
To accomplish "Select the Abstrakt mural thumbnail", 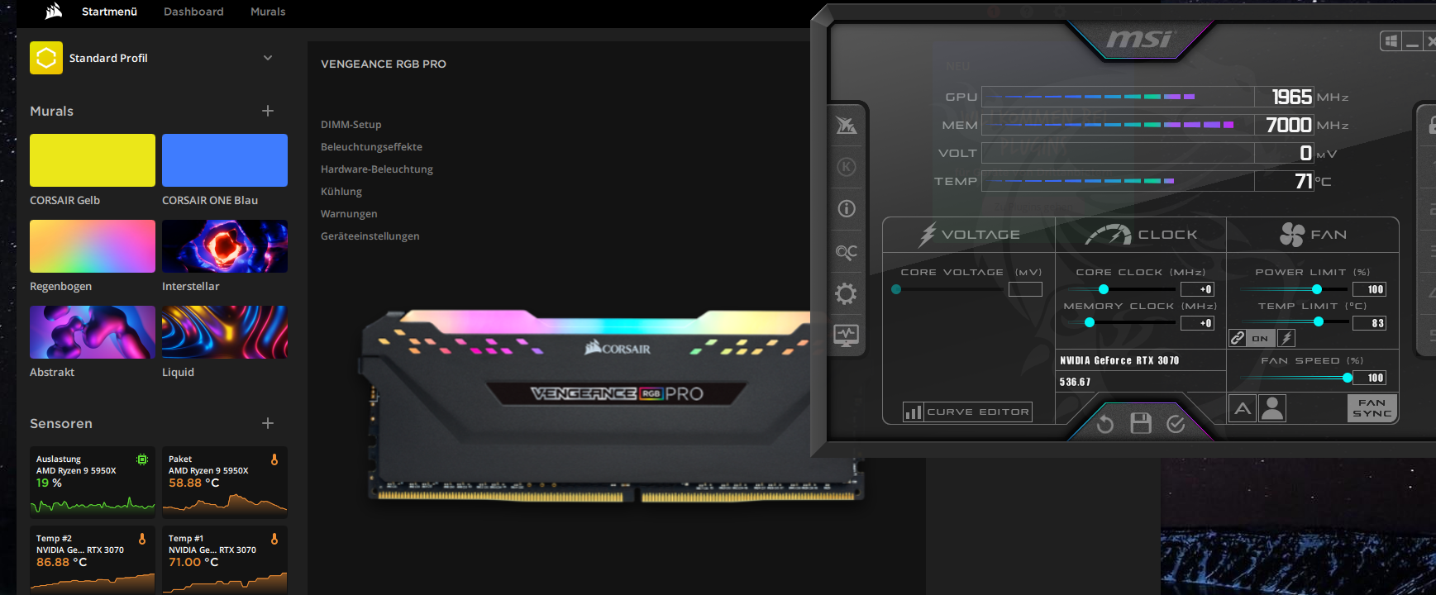I will (x=93, y=332).
